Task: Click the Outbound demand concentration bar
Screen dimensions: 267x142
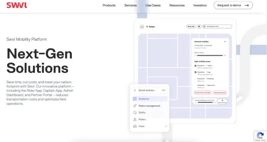Action: tap(205, 102)
